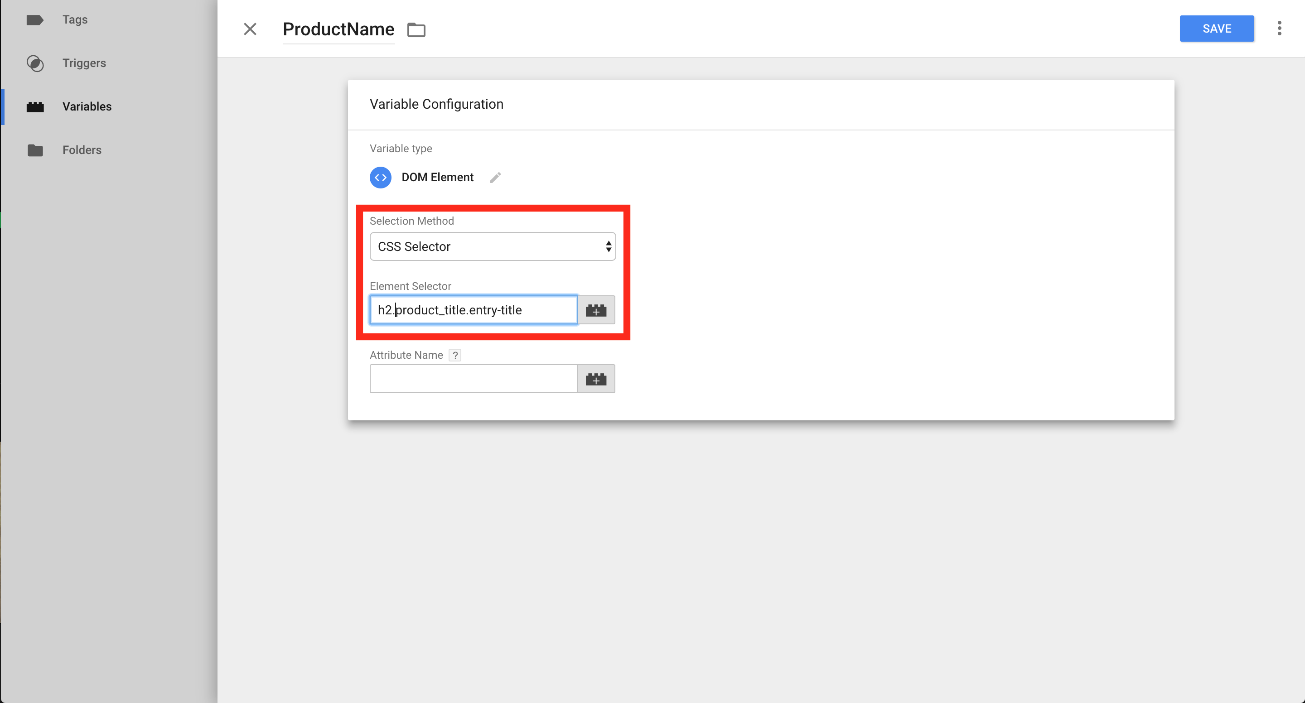Open Folders in the sidebar

pyautogui.click(x=82, y=150)
